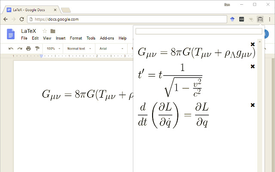
Task: Click the LaTeX input field in the popup
Action: (x=199, y=31)
